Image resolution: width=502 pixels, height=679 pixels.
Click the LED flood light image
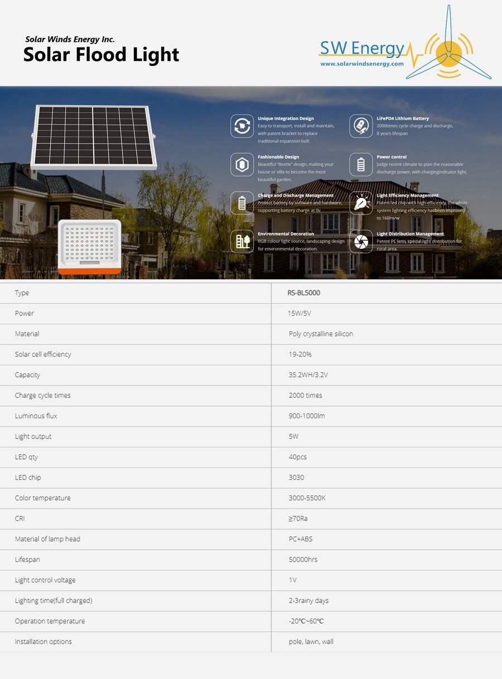pyautogui.click(x=90, y=247)
